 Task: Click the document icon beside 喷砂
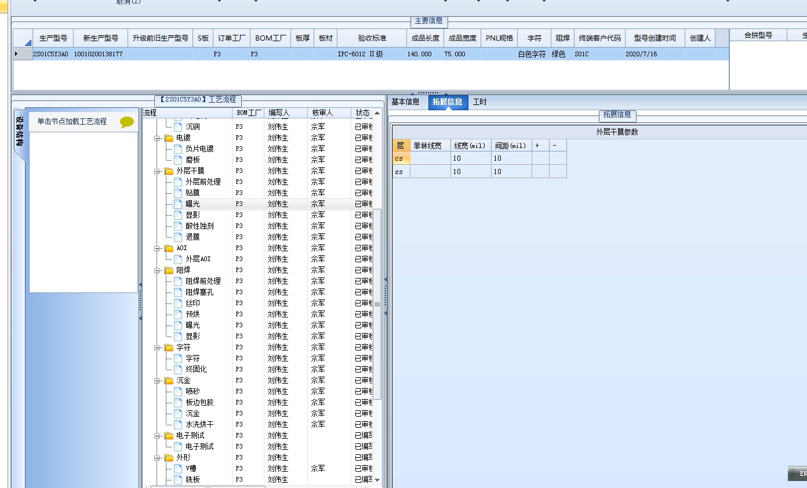[178, 392]
